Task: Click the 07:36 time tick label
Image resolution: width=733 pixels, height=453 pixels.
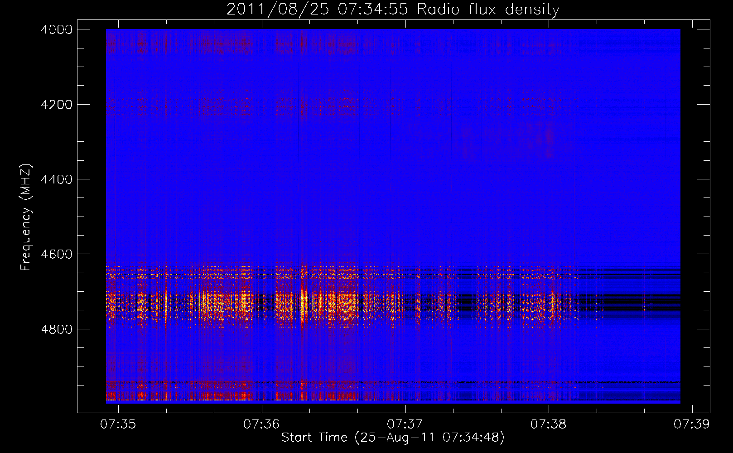Action: [261, 424]
